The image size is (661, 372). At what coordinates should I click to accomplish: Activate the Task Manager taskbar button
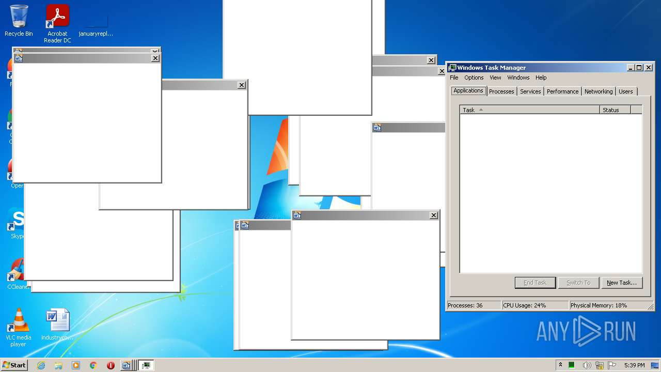(146, 365)
